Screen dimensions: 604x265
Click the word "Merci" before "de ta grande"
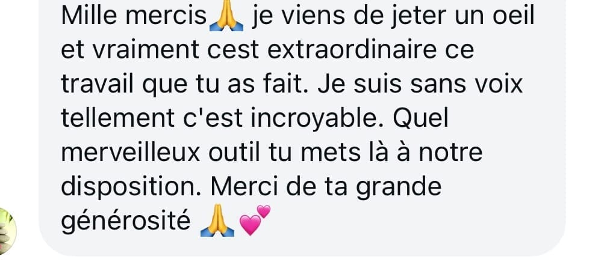(x=244, y=186)
